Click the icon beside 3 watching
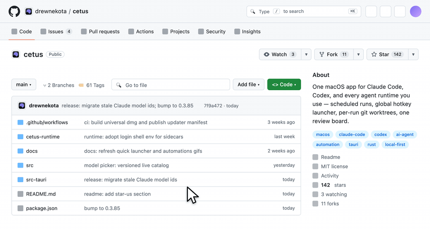The image size is (430, 229). coord(315,195)
